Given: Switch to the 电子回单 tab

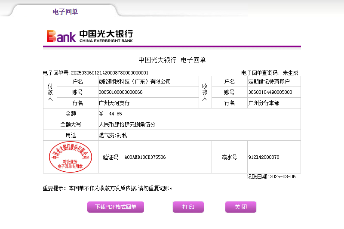Looking at the screenshot, I should tap(65, 12).
